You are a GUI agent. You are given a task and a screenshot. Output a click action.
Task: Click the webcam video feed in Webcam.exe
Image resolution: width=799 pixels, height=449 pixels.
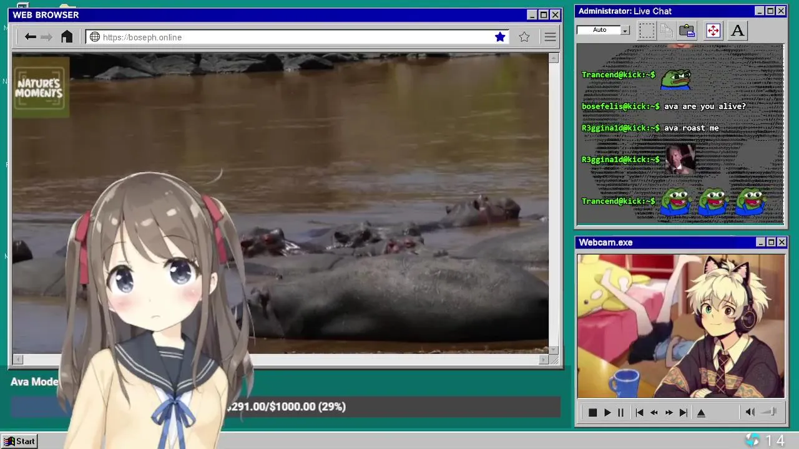click(680, 326)
